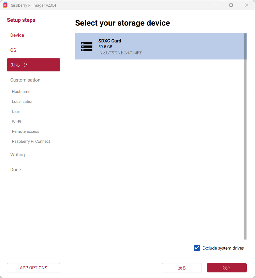Open the Customisation step
This screenshot has height=278, width=255.
25,80
